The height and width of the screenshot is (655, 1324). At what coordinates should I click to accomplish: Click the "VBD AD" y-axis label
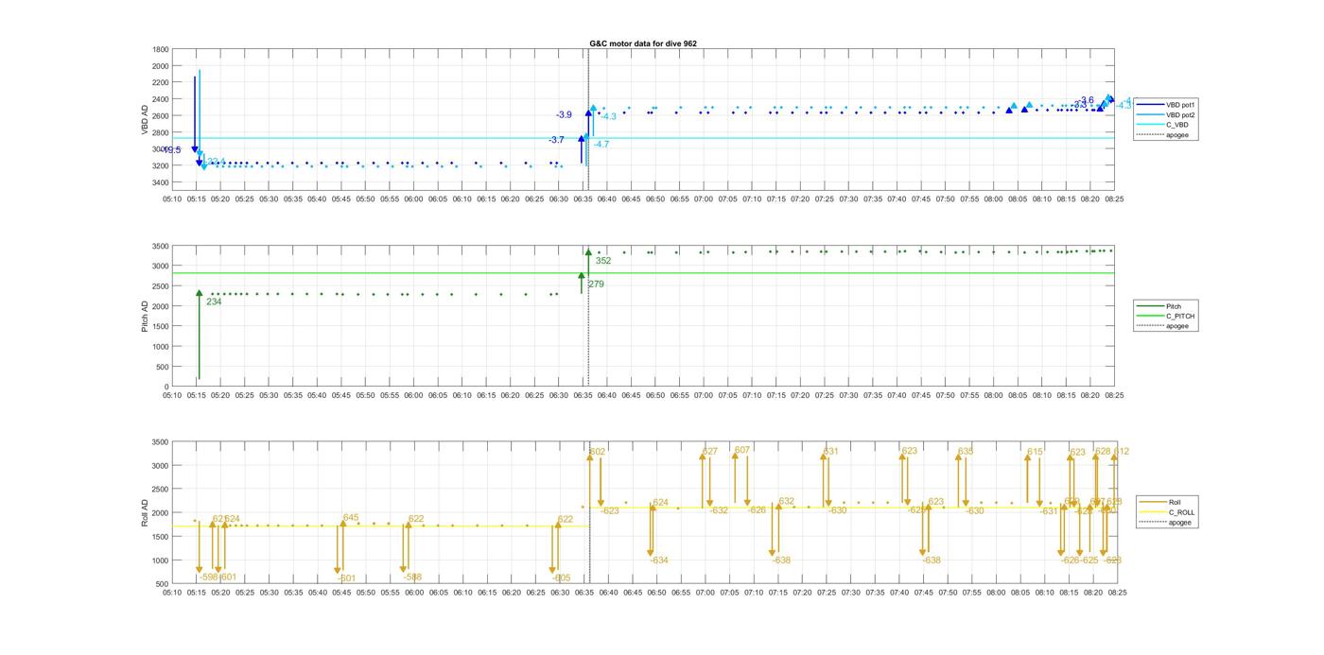tap(145, 119)
